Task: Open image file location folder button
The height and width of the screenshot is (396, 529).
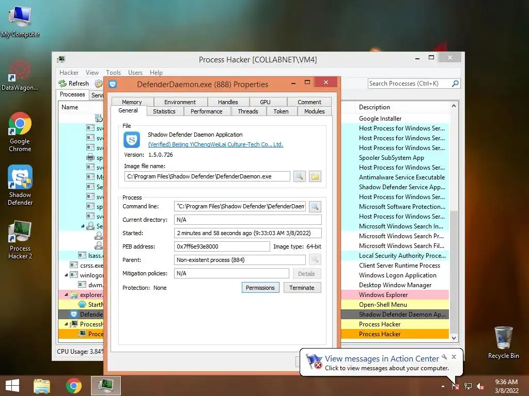Action: (315, 176)
